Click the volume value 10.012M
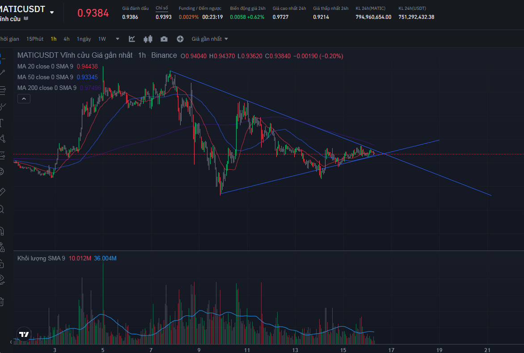524x353 pixels. click(80, 258)
